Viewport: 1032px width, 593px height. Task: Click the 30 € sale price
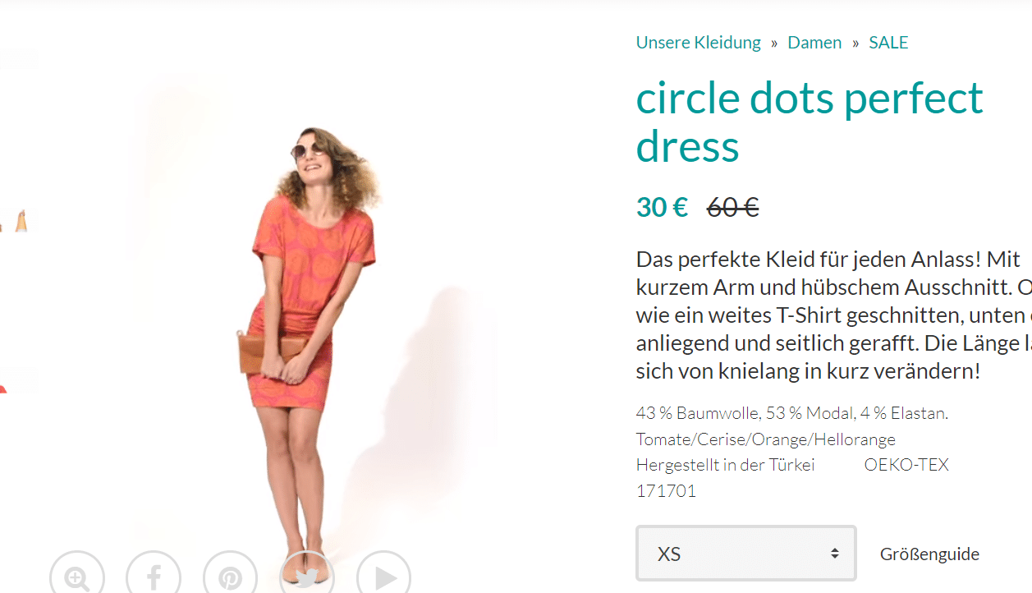tap(663, 208)
